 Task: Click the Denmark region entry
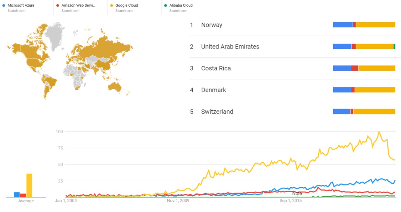coord(213,90)
